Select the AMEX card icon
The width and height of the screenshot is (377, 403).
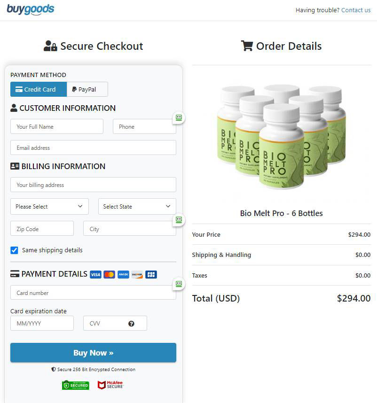(123, 274)
